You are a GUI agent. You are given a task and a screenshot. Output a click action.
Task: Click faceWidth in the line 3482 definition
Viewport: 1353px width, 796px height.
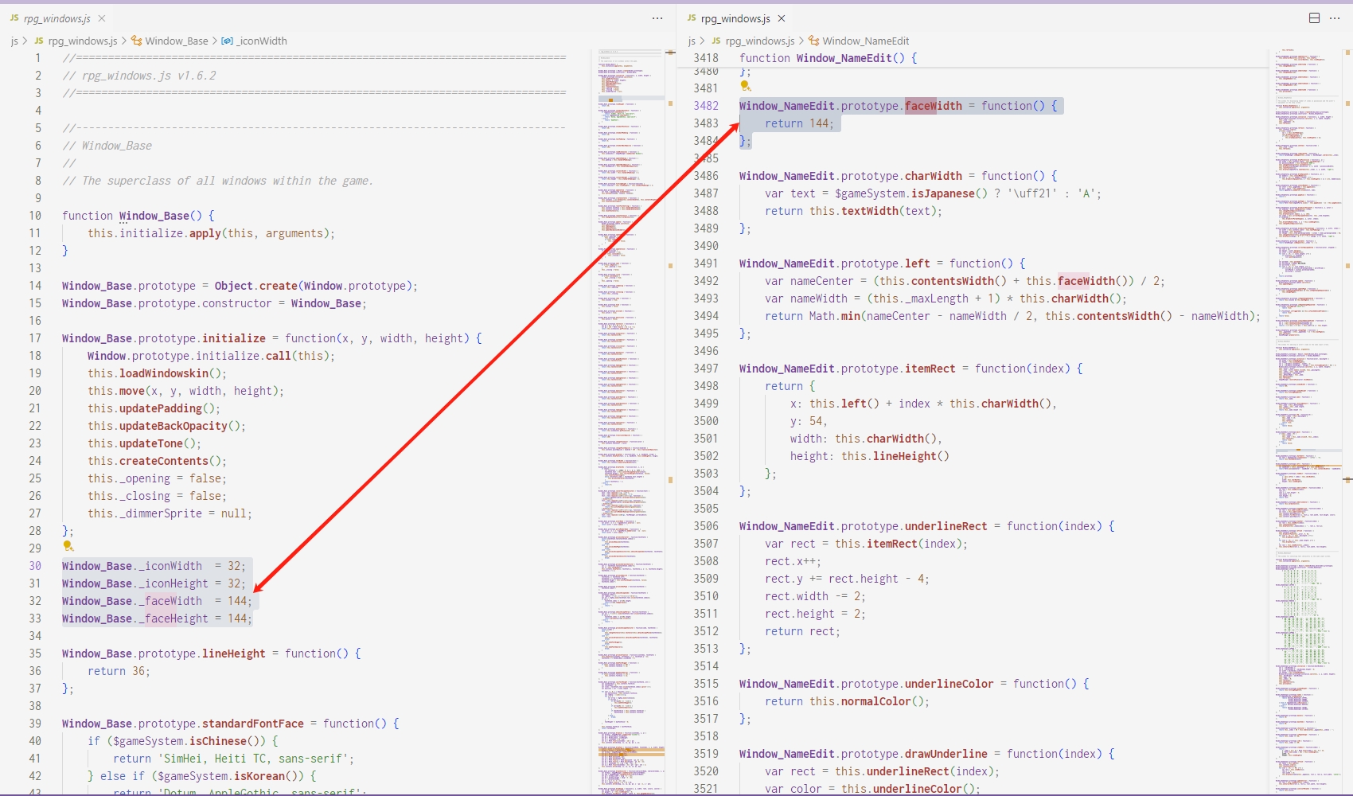click(x=933, y=106)
